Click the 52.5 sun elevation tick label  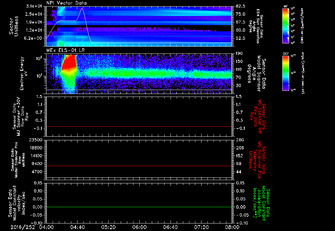click(240, 38)
